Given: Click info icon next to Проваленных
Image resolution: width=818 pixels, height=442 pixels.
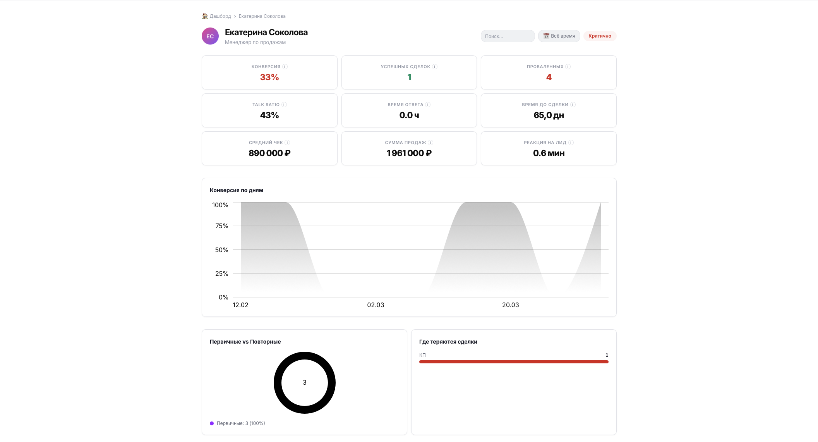Looking at the screenshot, I should tap(568, 67).
